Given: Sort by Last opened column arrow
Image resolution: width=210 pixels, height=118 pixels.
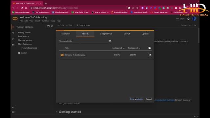Looking at the screenshot, I should point(124,48).
